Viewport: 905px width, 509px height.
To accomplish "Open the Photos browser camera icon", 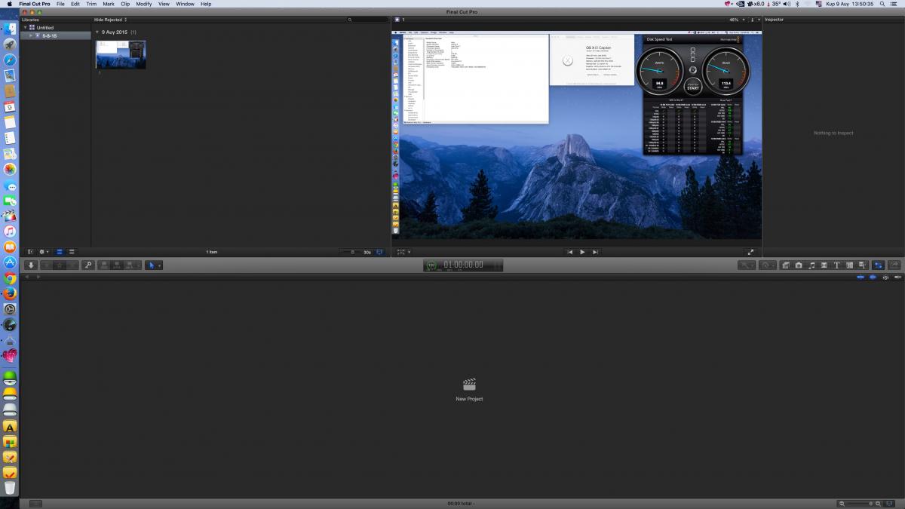I will pyautogui.click(x=799, y=265).
